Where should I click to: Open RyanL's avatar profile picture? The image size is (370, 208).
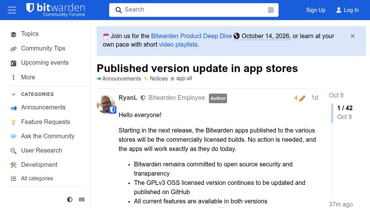106,104
